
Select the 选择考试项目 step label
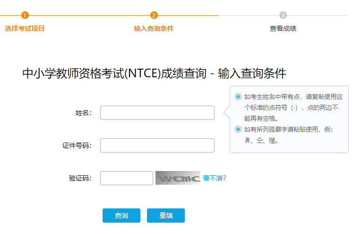[x=25, y=28]
